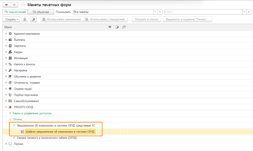Click the eye visibility column header
Image resolution: width=253 pixels, height=151 pixels.
click(x=110, y=27)
